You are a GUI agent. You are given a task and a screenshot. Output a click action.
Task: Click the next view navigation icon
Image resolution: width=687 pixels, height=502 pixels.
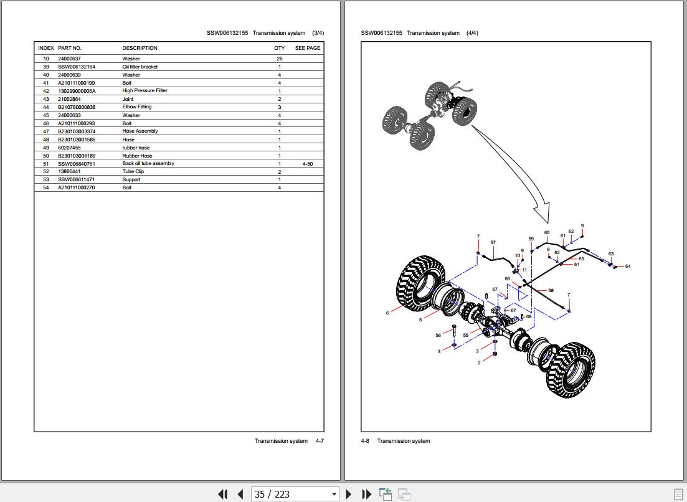404,494
